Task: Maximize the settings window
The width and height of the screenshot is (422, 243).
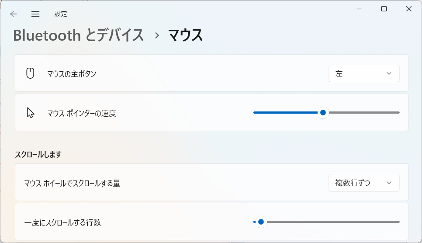Action: click(384, 9)
